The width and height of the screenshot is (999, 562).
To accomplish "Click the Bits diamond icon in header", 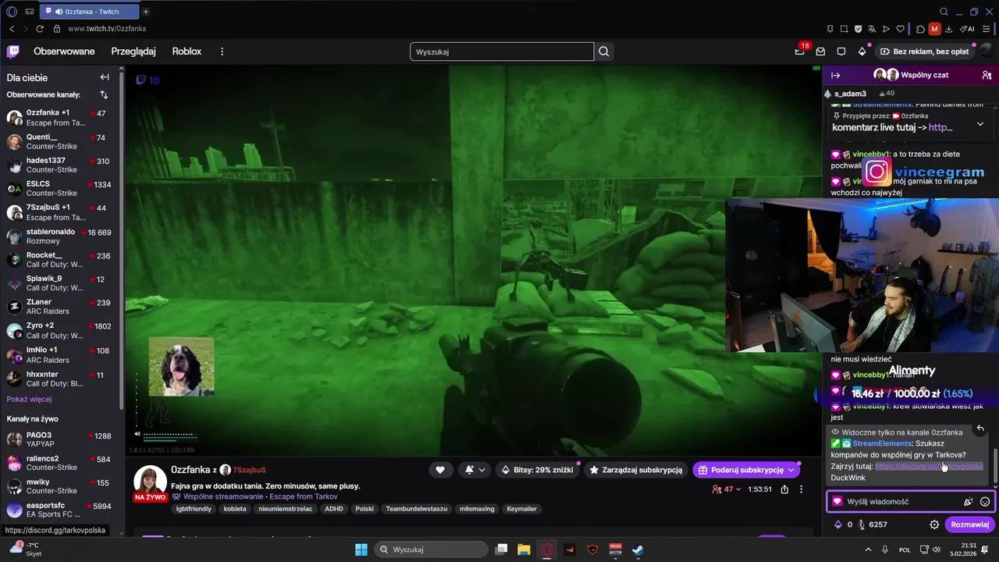I will point(862,52).
